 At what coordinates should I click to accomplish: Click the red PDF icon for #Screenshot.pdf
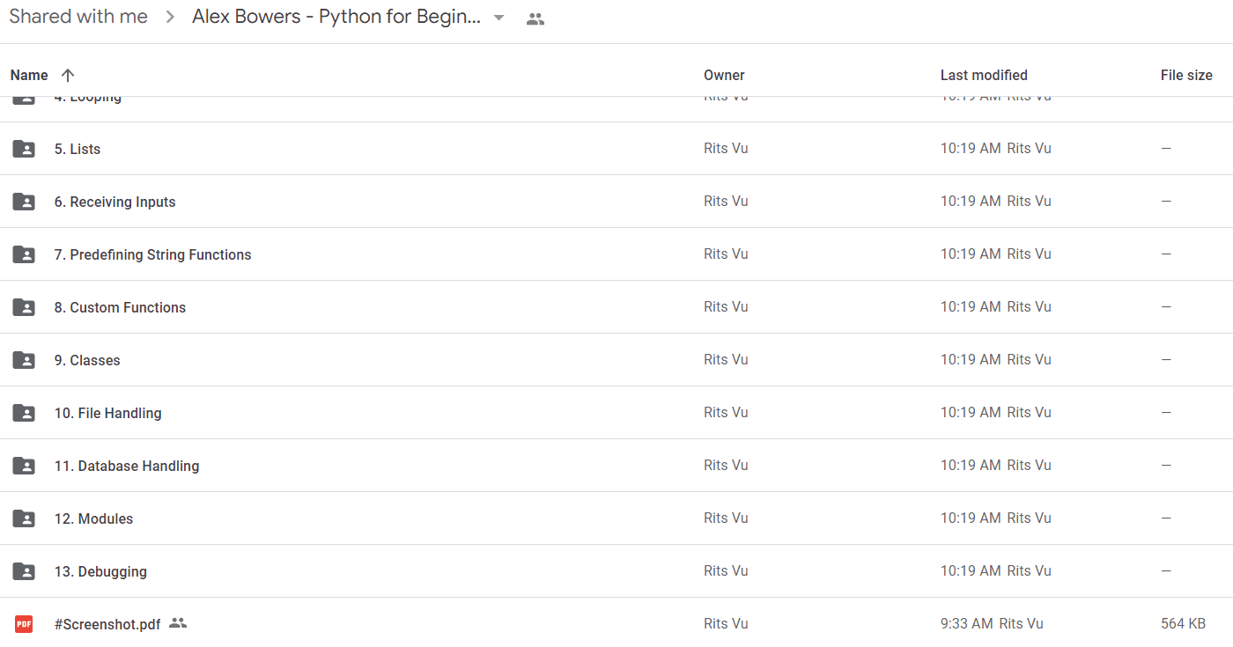point(24,624)
